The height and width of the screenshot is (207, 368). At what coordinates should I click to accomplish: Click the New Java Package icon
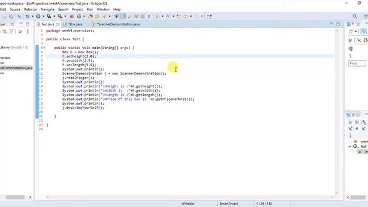pyautogui.click(x=72, y=16)
